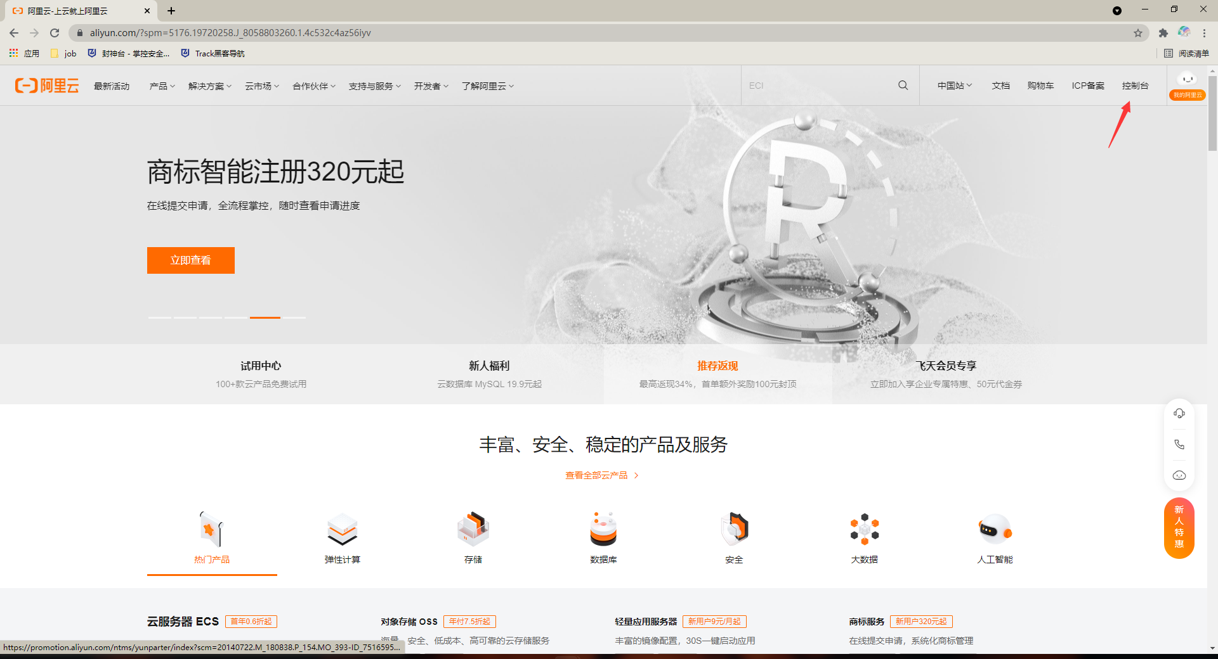Open the 对象存储 OSS product title
Image resolution: width=1218 pixels, height=659 pixels.
[x=409, y=622]
